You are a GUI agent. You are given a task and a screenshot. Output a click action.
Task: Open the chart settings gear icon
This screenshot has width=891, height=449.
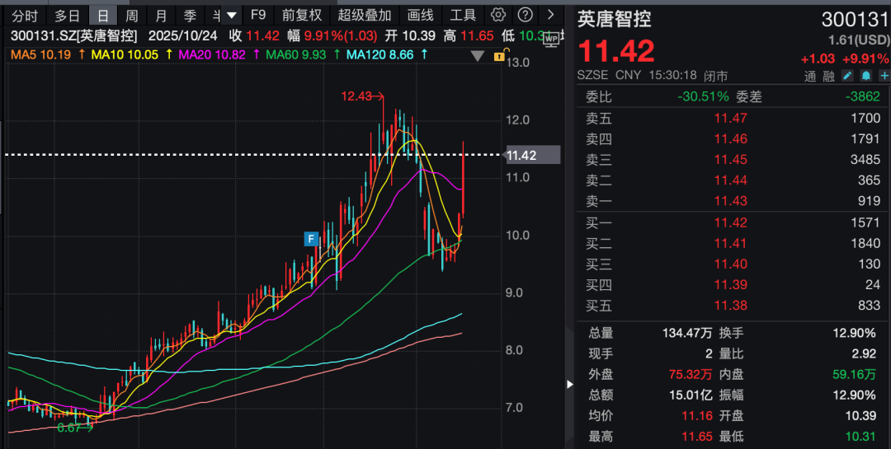coord(497,15)
